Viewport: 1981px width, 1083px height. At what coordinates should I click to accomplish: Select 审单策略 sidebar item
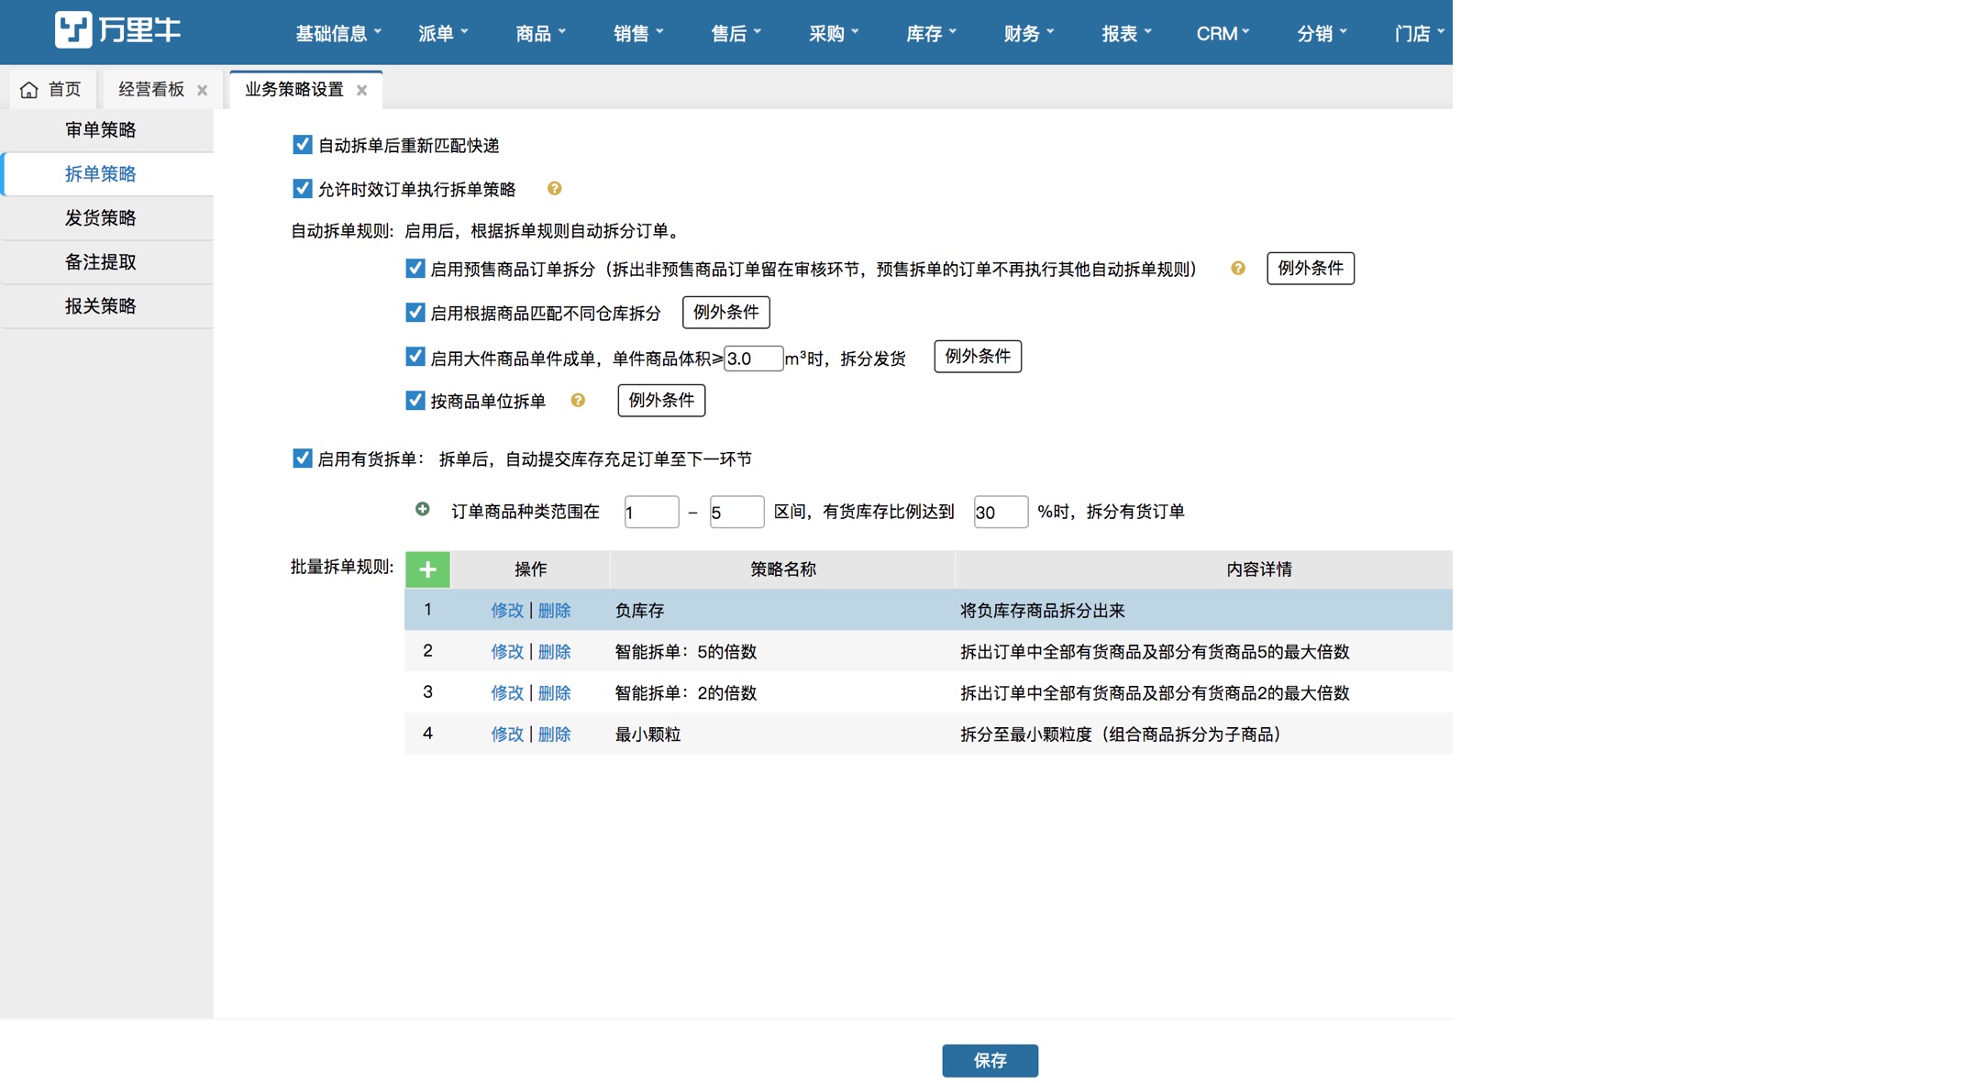101,130
